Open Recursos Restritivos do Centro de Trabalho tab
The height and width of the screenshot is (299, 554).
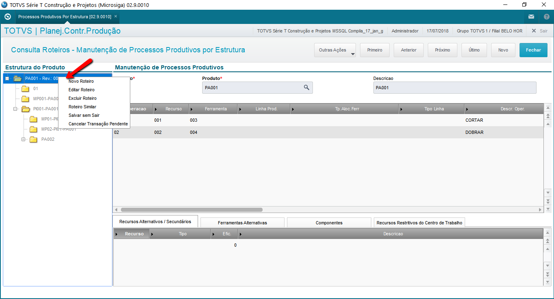419,223
